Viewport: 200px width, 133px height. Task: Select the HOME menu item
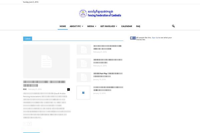(63, 26)
